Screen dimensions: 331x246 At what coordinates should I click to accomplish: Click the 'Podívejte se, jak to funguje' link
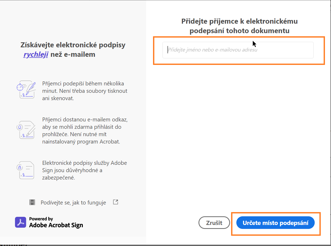[x=73, y=202]
